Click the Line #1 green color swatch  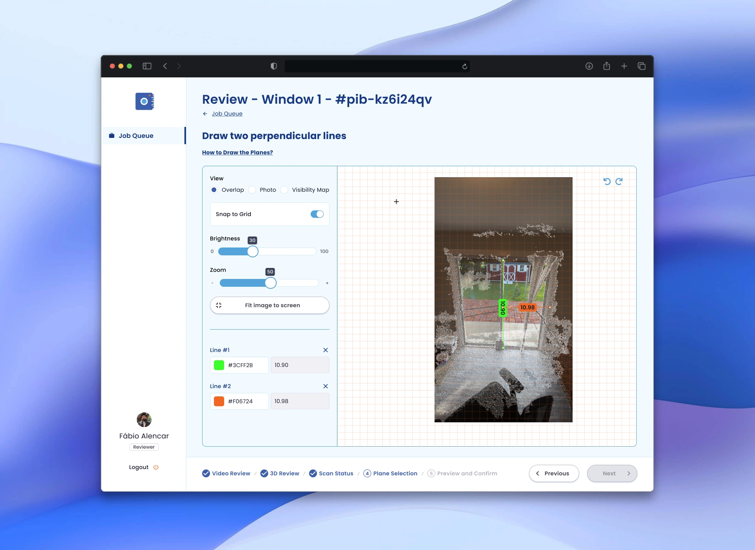coord(219,365)
